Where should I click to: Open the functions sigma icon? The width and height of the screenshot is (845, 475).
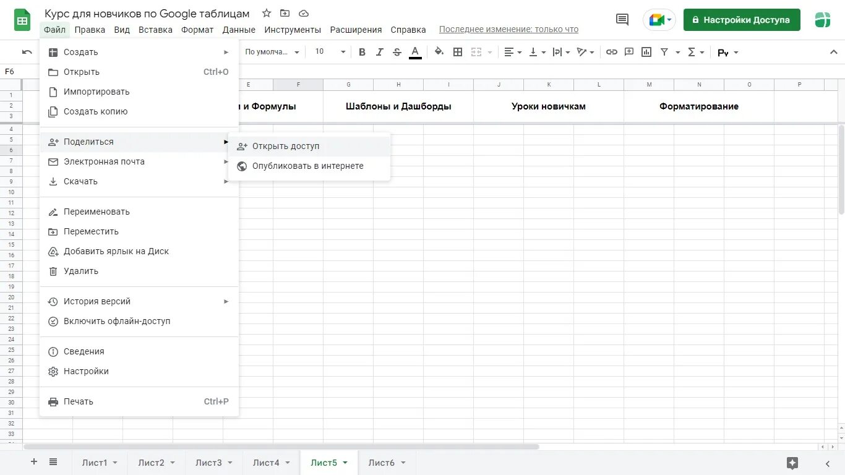coord(692,52)
